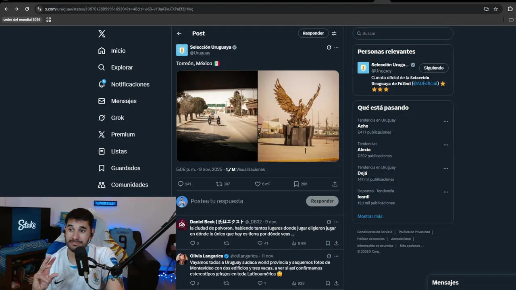
Task: Go back with the Post arrow
Action: [x=179, y=33]
